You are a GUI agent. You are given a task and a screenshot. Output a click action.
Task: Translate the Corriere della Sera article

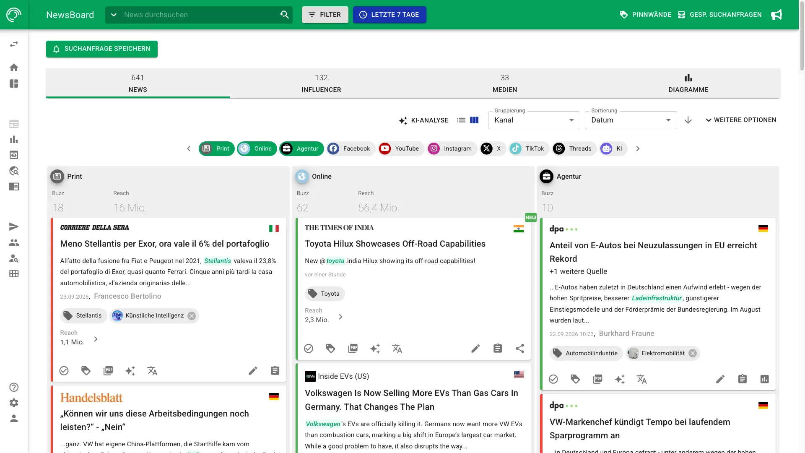tap(152, 371)
